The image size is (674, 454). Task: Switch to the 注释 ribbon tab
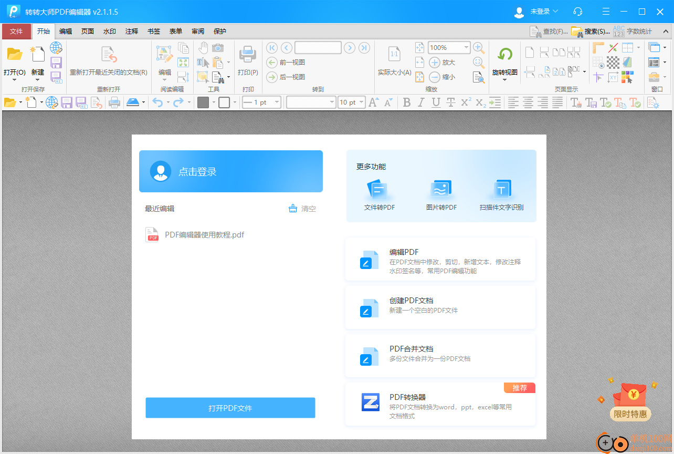[132, 31]
